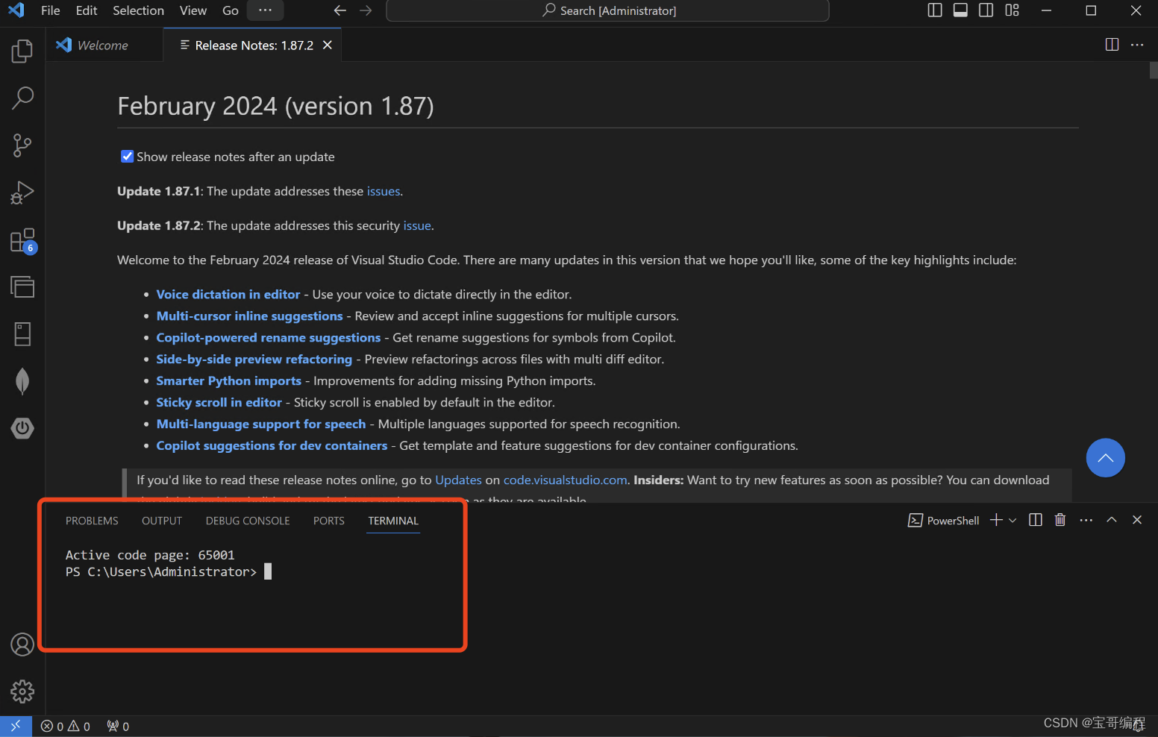Open the Manage gear menu

click(x=22, y=691)
